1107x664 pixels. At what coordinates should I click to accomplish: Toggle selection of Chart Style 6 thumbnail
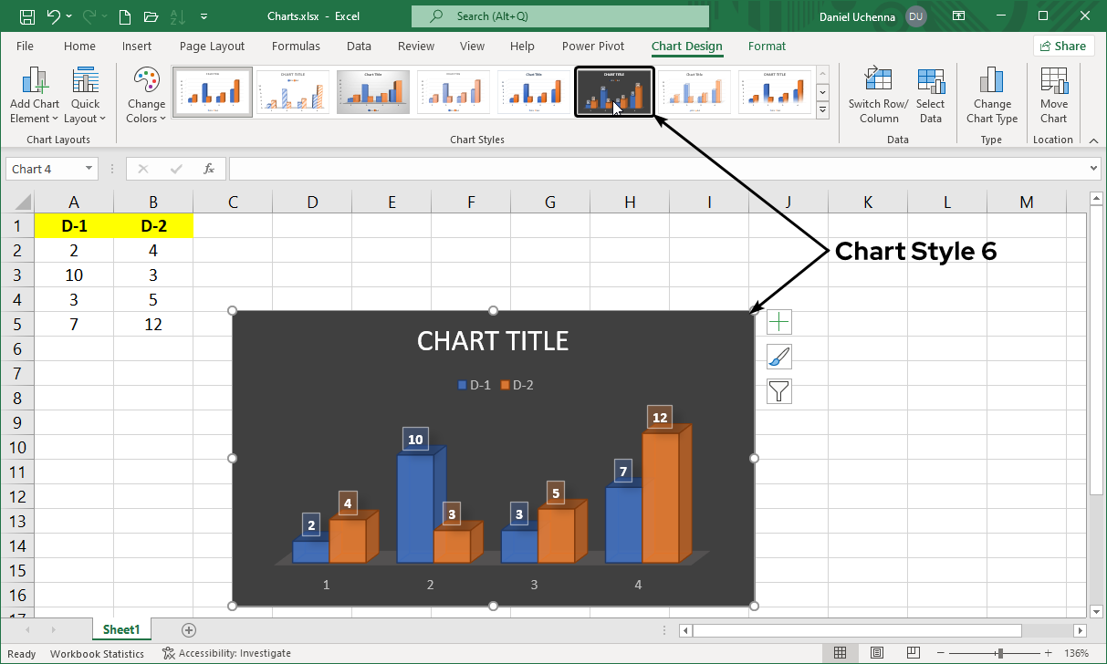click(614, 91)
